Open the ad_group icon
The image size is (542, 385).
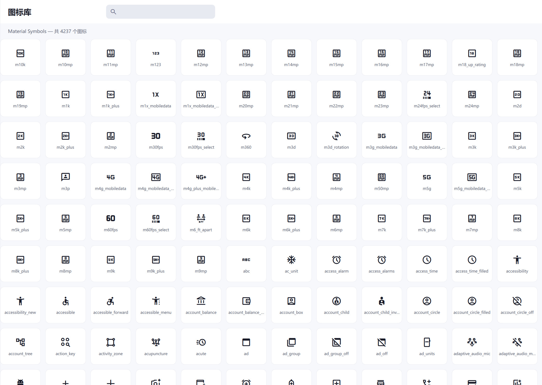pos(291,346)
